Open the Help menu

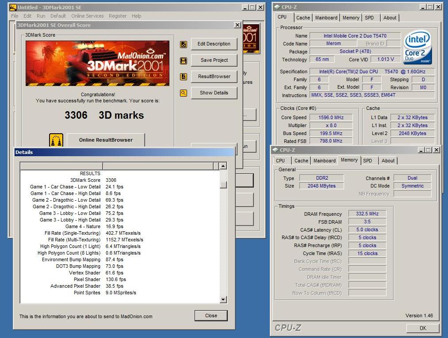[x=136, y=16]
